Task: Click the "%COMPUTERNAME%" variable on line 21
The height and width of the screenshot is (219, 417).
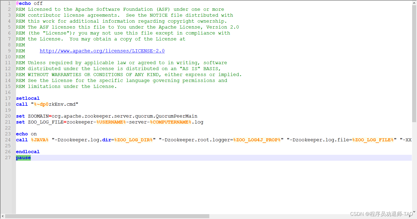Action: pos(171,122)
